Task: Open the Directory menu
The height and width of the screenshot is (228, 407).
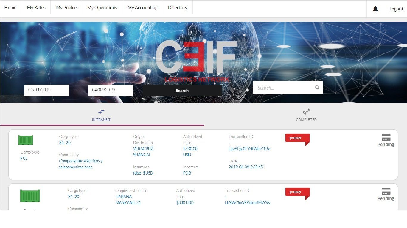Action: point(178,8)
